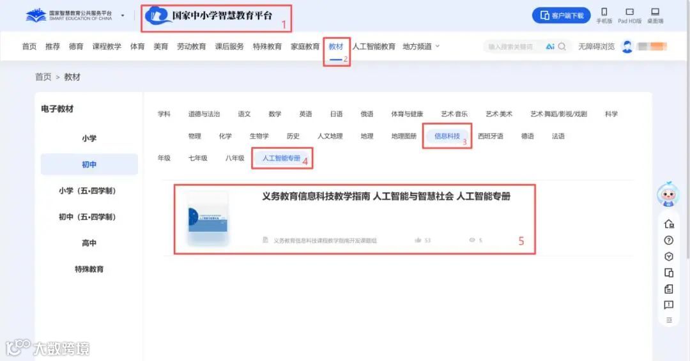Viewport: 690px width, 361px height.
Task: Open the 推荐 nav tab
Action: tap(53, 46)
